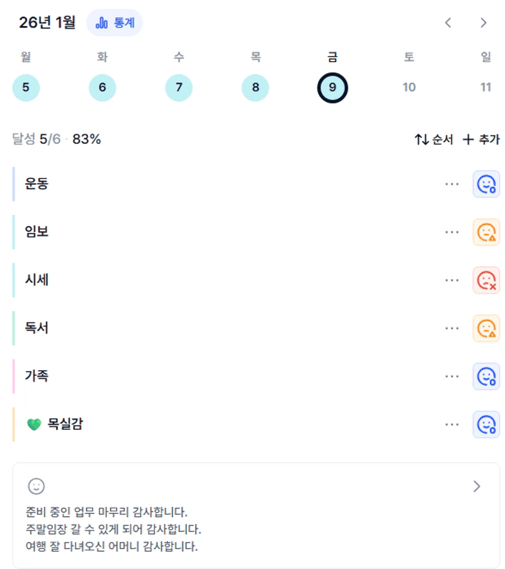Viewport: 505px width, 569px height.
Task: Go to the next week arrow
Action: point(484,23)
